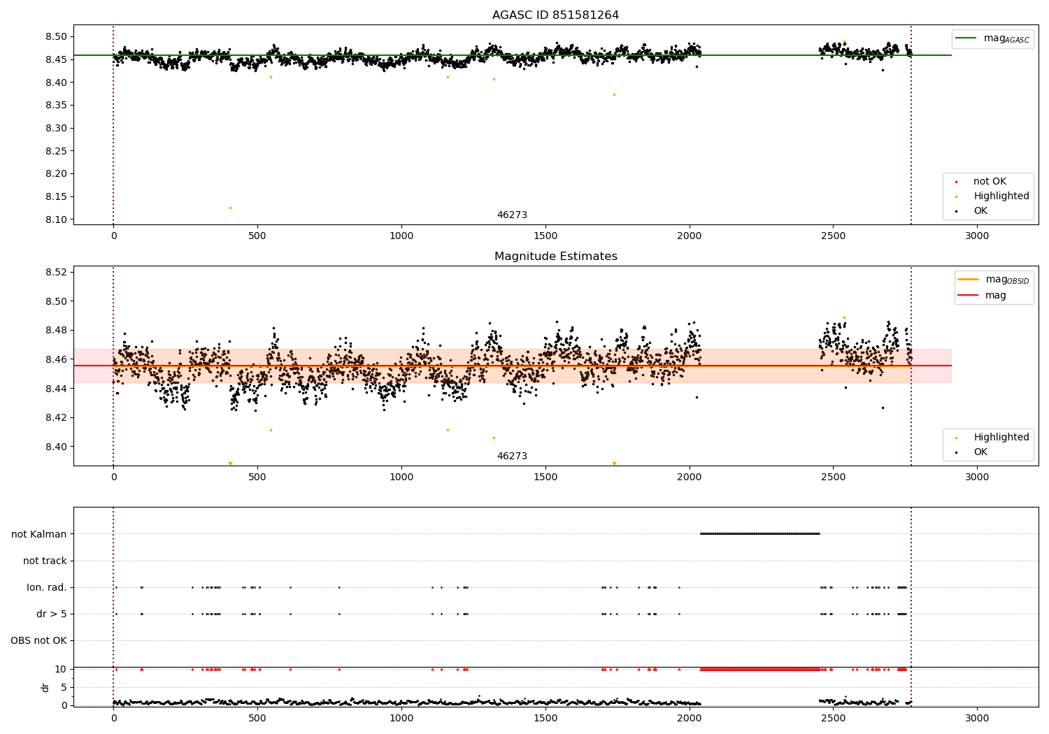Click the orange mag OBSID legend line
Viewport: 1049px width, 734px height.
click(x=969, y=280)
